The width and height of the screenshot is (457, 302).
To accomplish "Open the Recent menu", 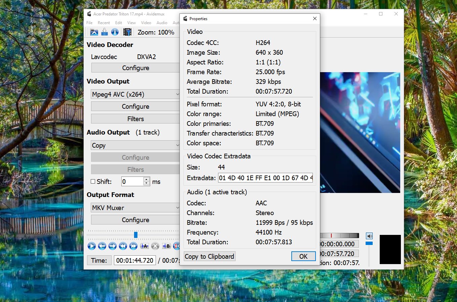I will (104, 23).
